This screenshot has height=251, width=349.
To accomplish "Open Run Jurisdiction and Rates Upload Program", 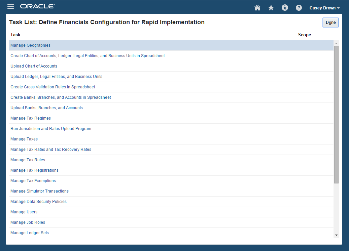I will tap(51, 129).
